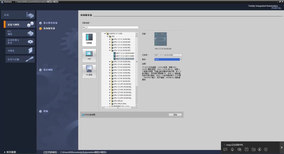Open chat in the remote control bar
The height and width of the screenshot is (154, 284).
point(225,149)
